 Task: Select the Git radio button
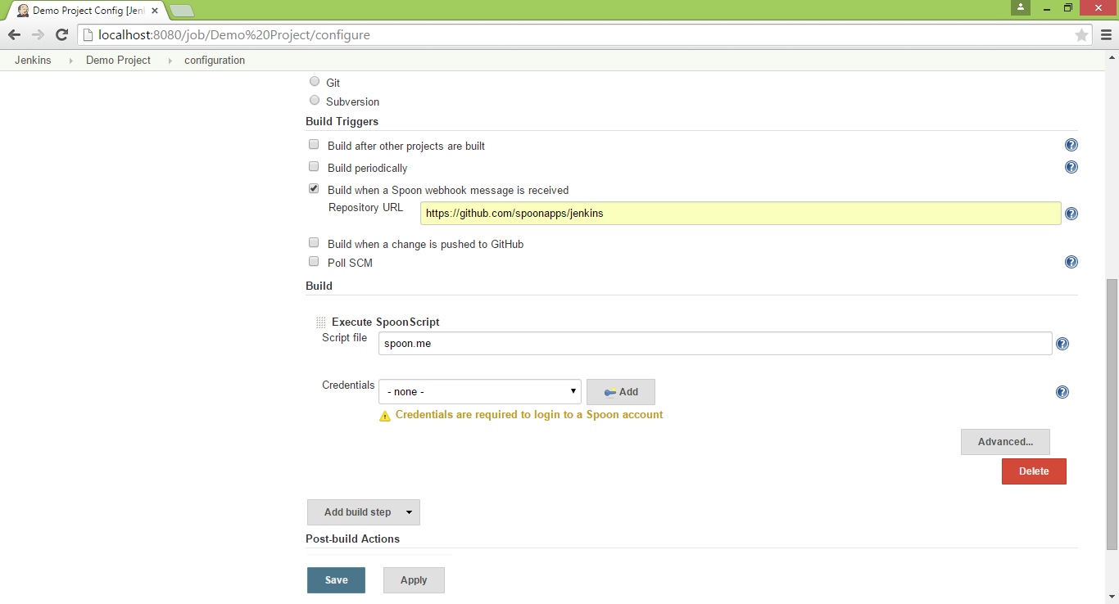point(315,82)
